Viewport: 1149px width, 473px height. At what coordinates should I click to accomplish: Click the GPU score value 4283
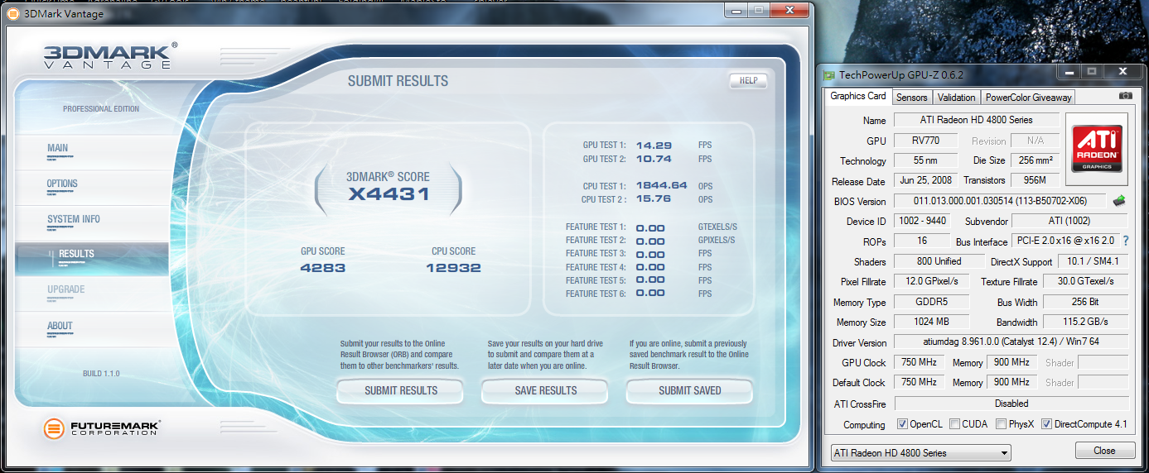pyautogui.click(x=323, y=267)
